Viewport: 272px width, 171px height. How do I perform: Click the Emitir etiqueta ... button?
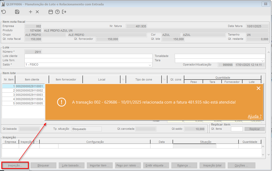point(156,165)
